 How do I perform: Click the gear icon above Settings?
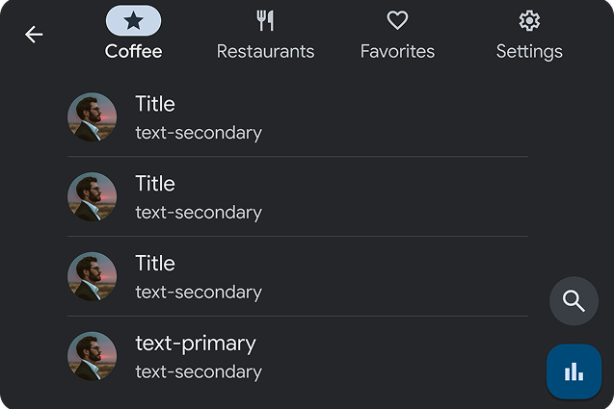point(529,20)
